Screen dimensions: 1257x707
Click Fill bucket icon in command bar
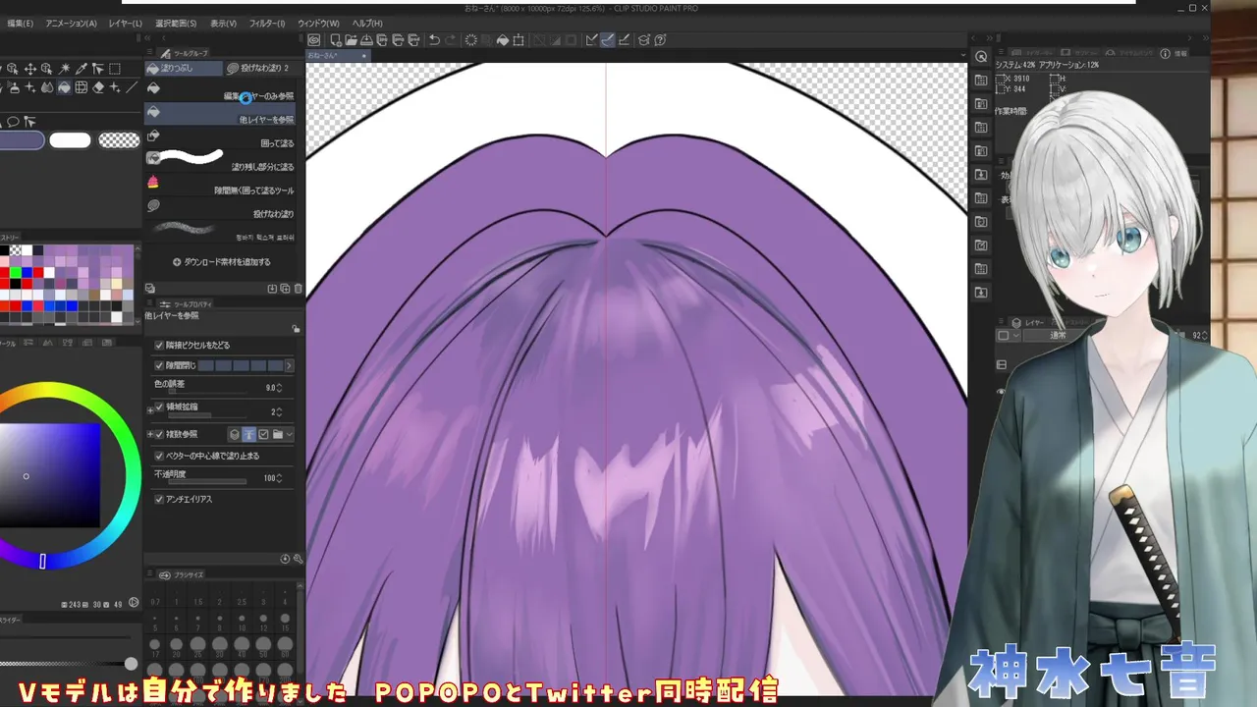[x=503, y=40]
